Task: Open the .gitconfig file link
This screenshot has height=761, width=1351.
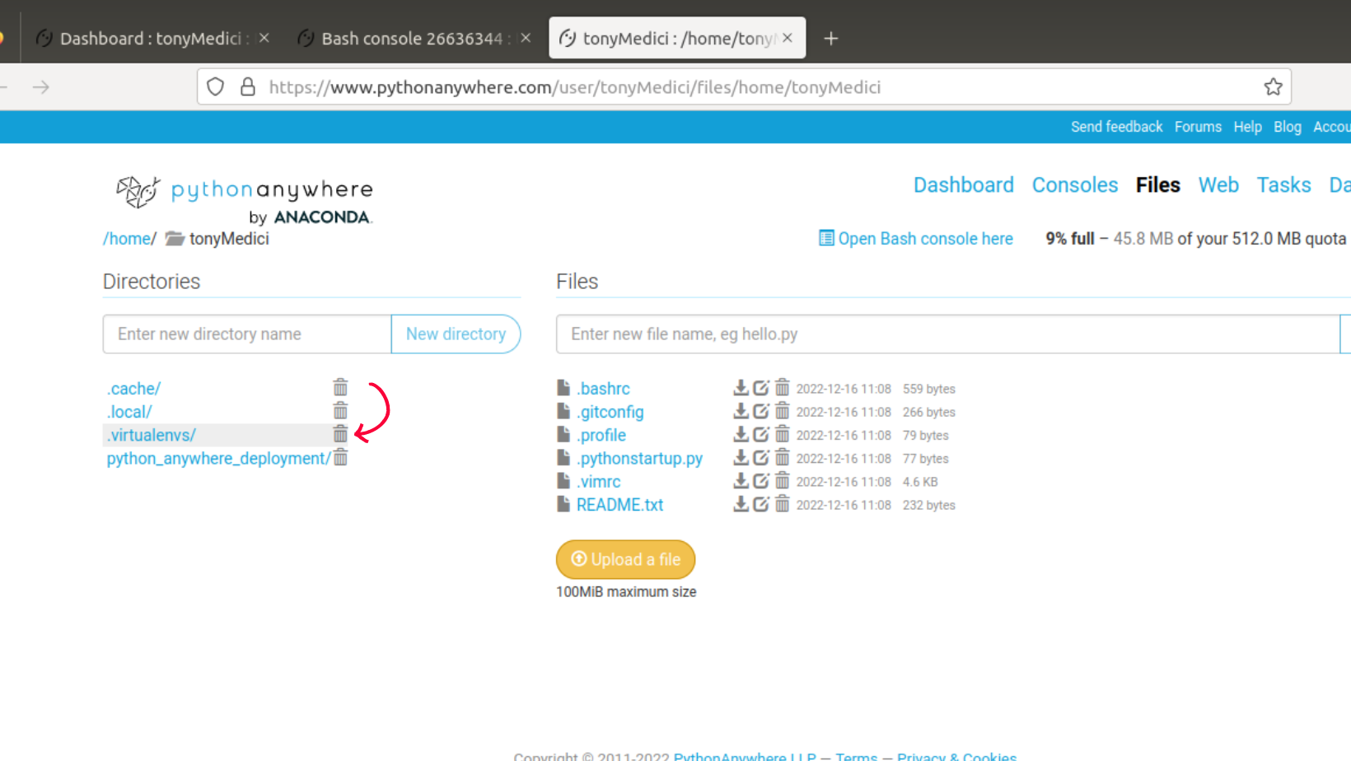Action: pyautogui.click(x=610, y=411)
